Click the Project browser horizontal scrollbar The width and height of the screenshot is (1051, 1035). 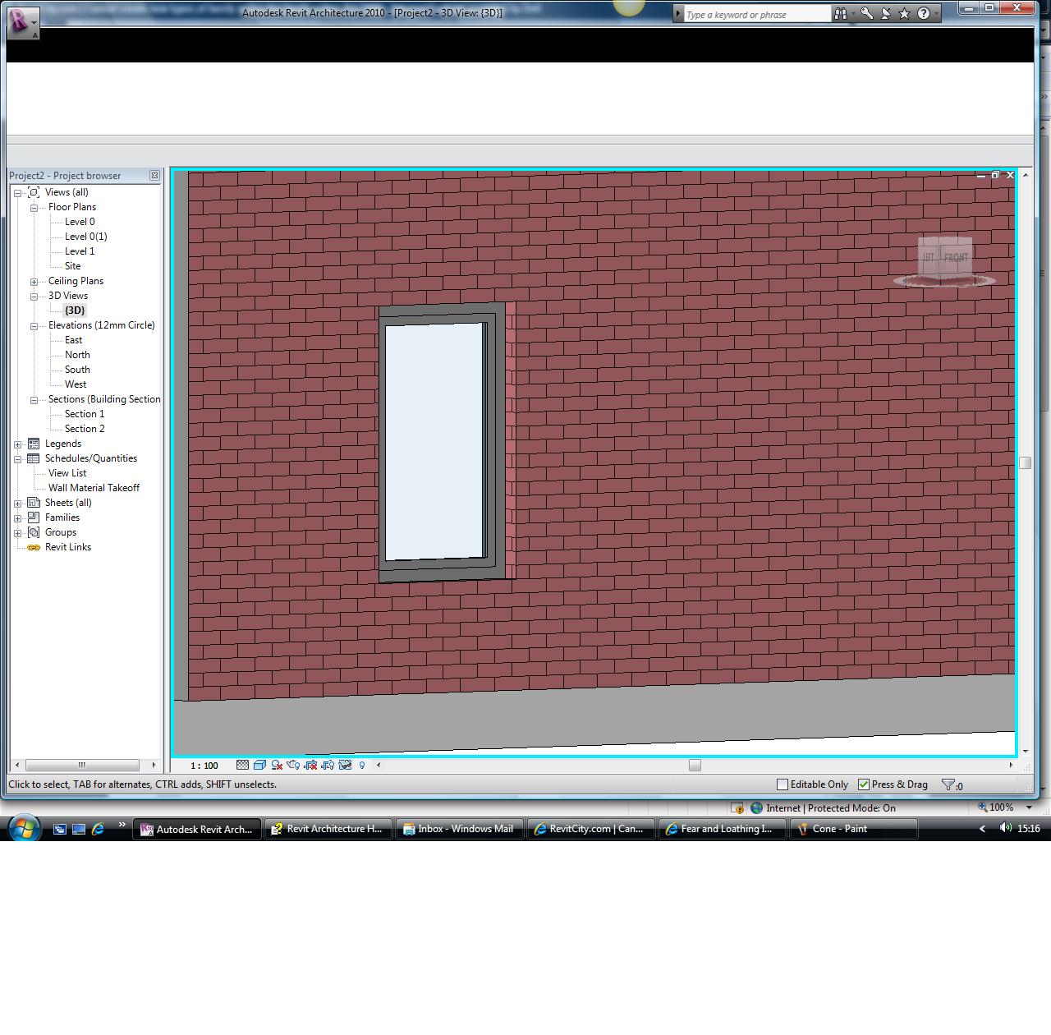click(x=81, y=765)
